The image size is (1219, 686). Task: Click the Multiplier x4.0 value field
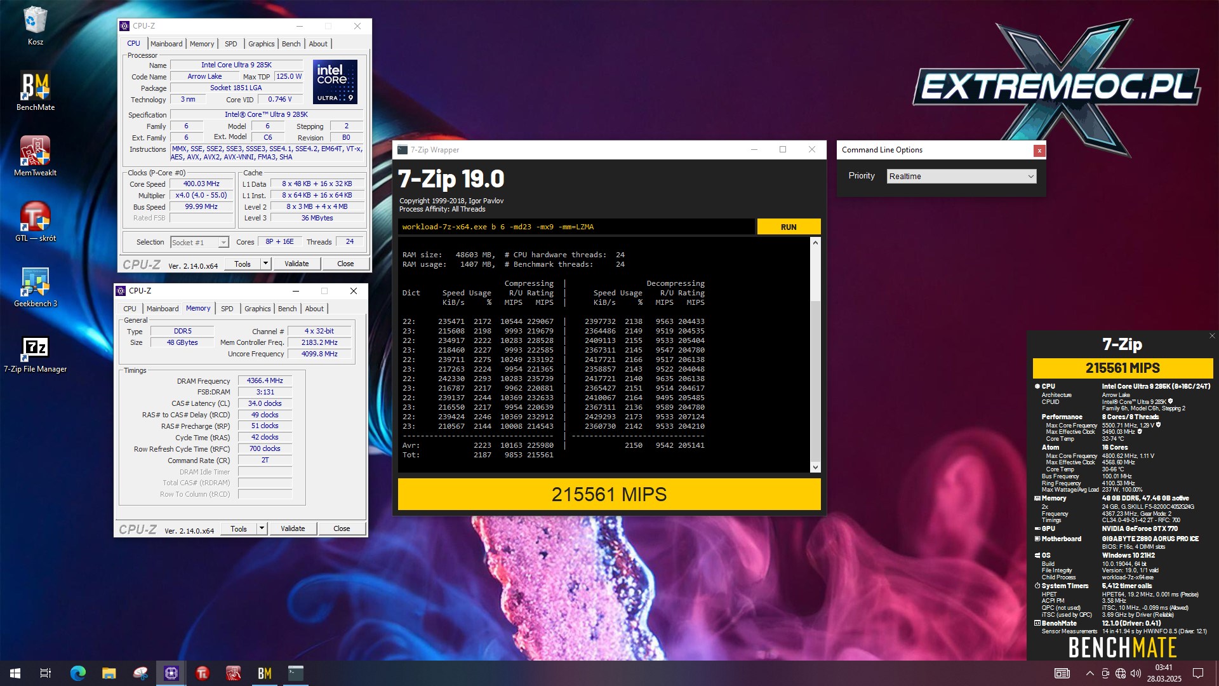tap(201, 195)
